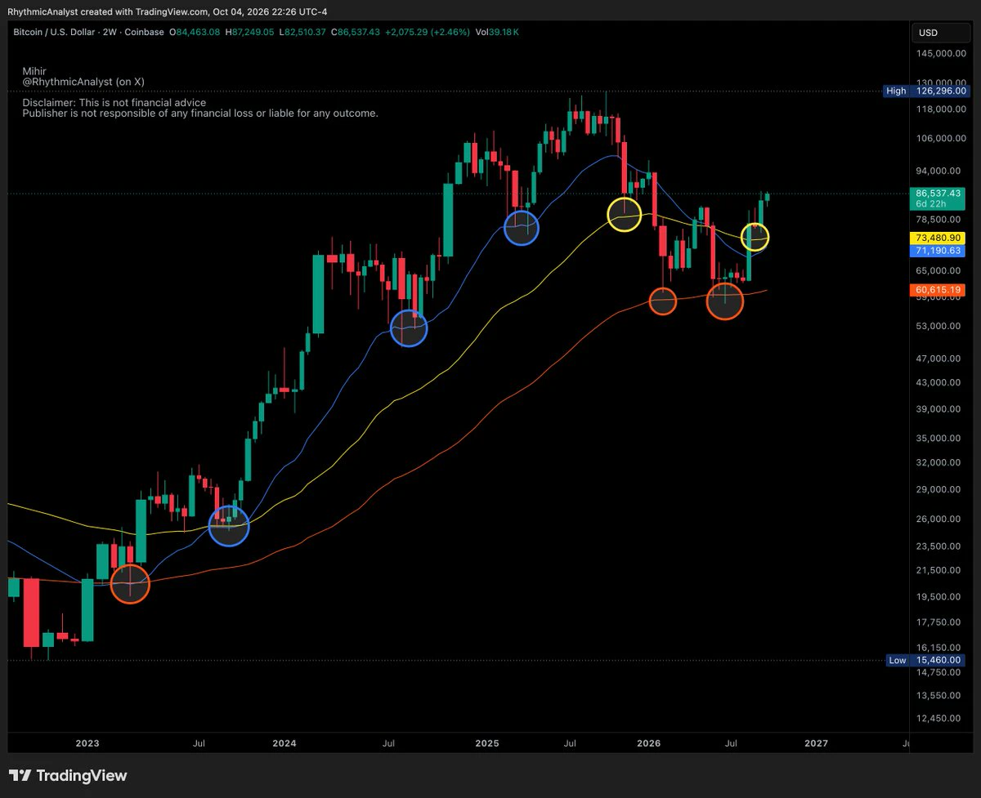The height and width of the screenshot is (798, 981).
Task: Click the TradingView logo
Action: click(x=68, y=775)
